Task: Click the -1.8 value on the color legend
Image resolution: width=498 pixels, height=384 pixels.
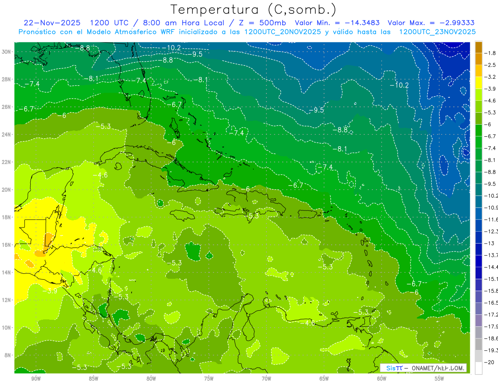Action: tap(491, 53)
